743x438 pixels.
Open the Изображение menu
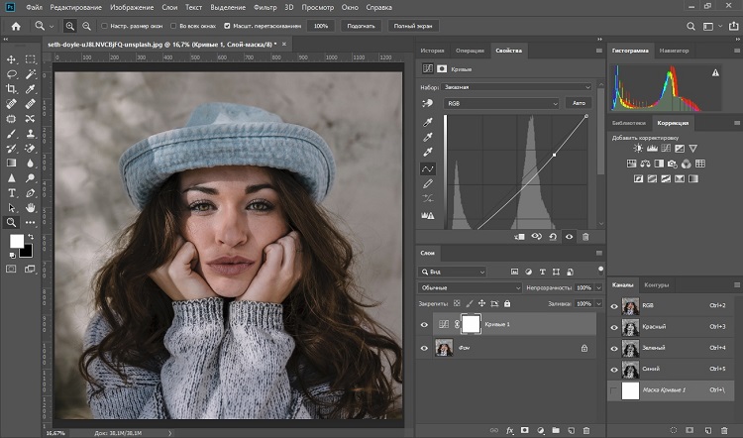(132, 8)
